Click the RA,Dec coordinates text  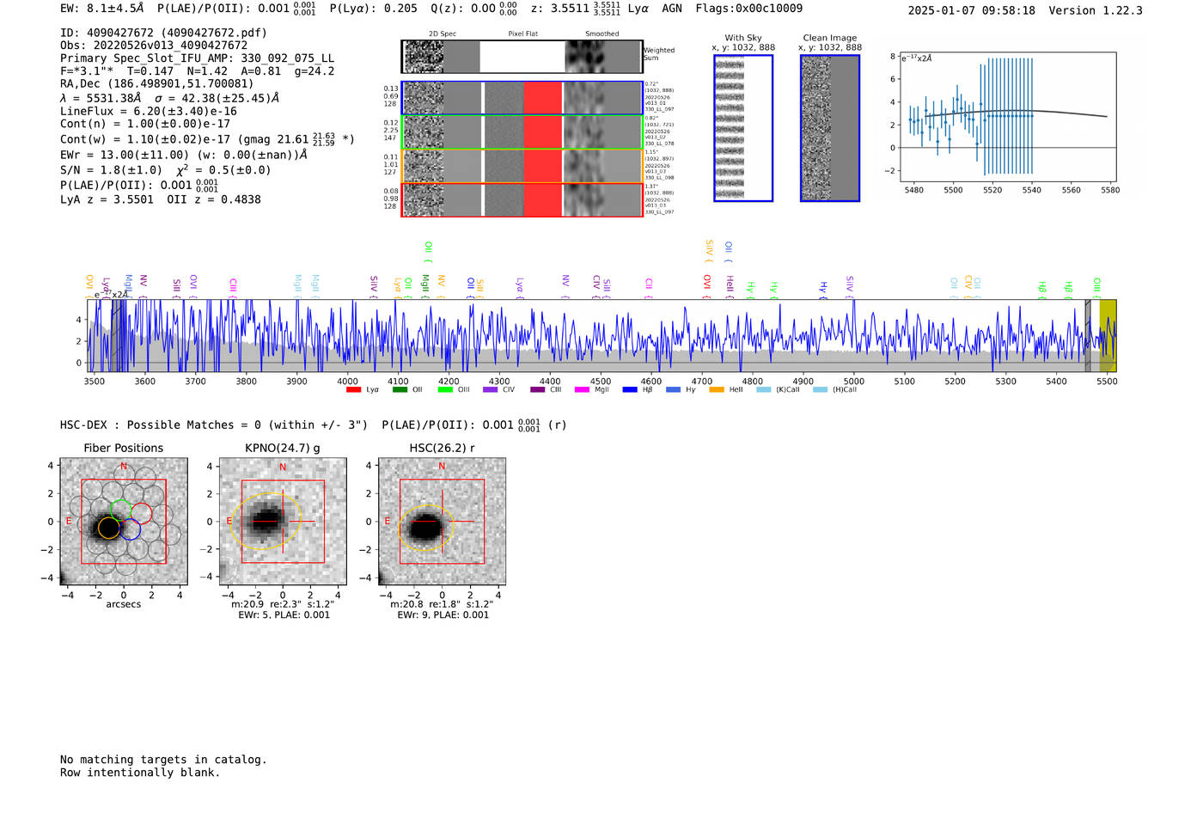[x=157, y=84]
